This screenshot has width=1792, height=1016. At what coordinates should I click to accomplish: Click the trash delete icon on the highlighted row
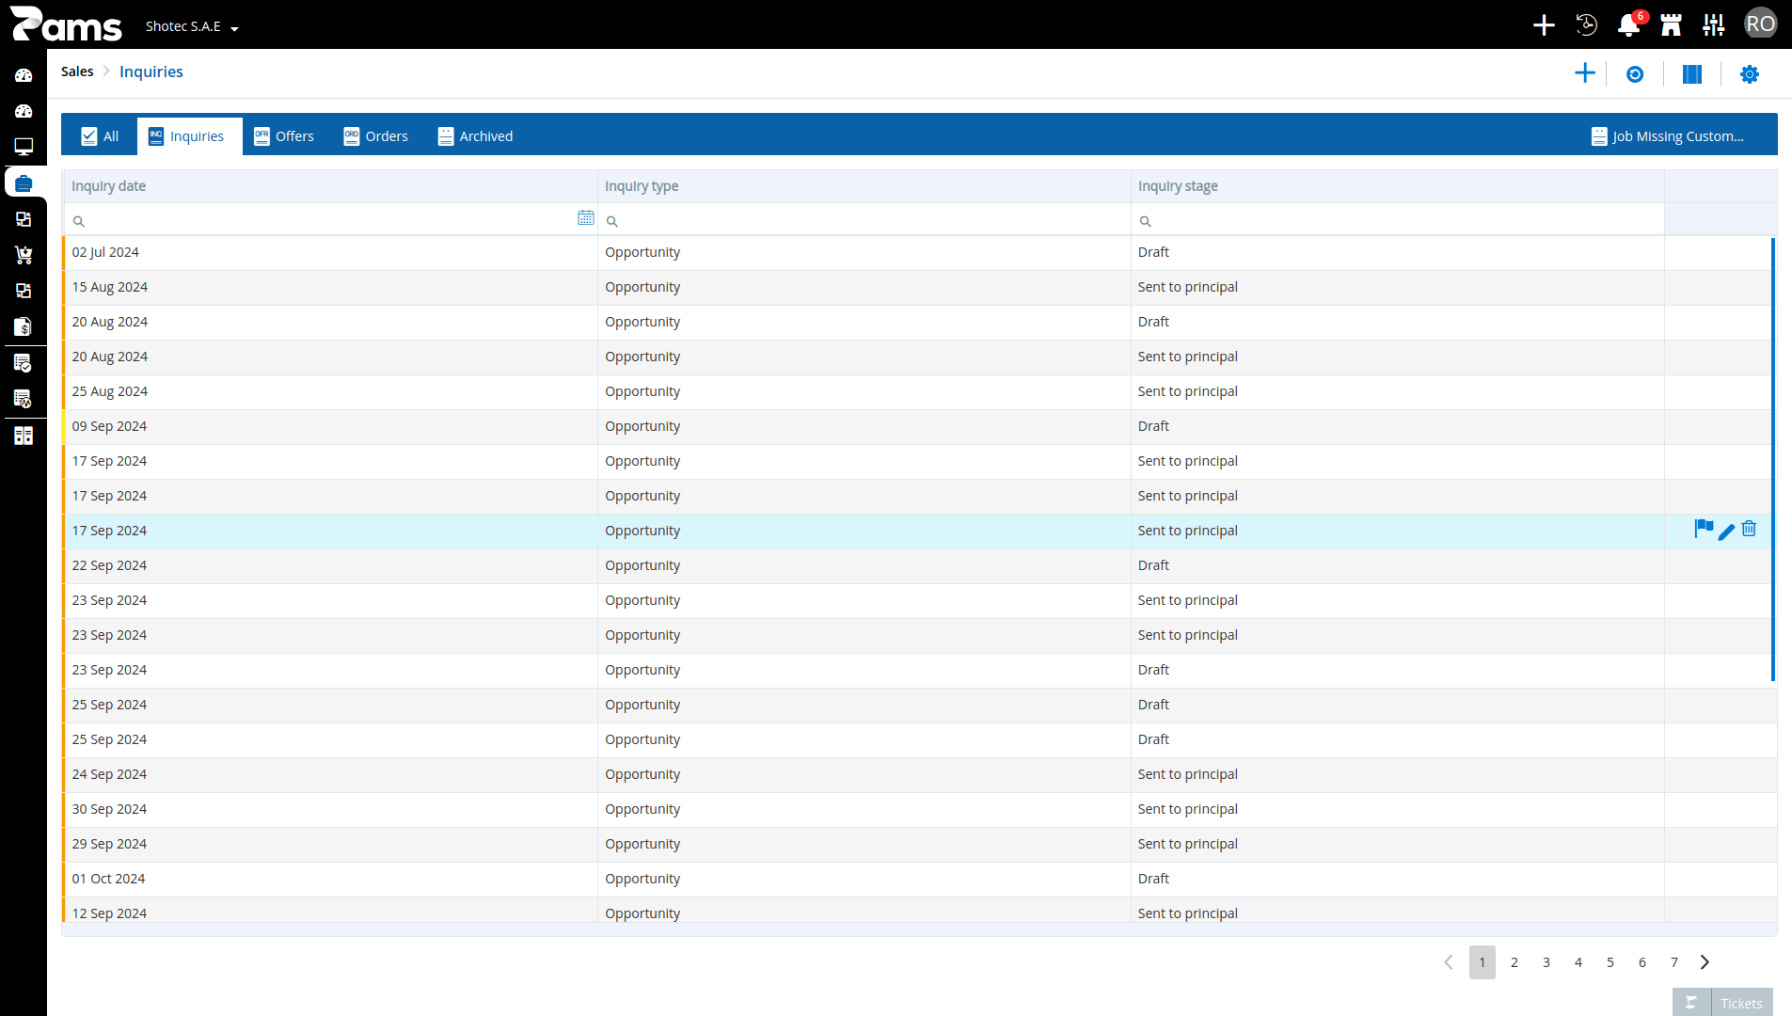(1749, 529)
